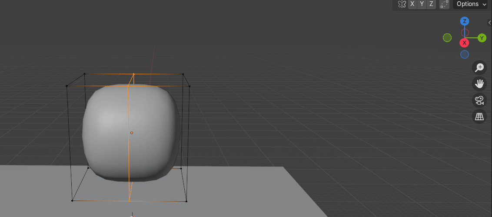The width and height of the screenshot is (492, 217).
Task: Click the butterfly mirror icon in header
Action: tap(402, 4)
